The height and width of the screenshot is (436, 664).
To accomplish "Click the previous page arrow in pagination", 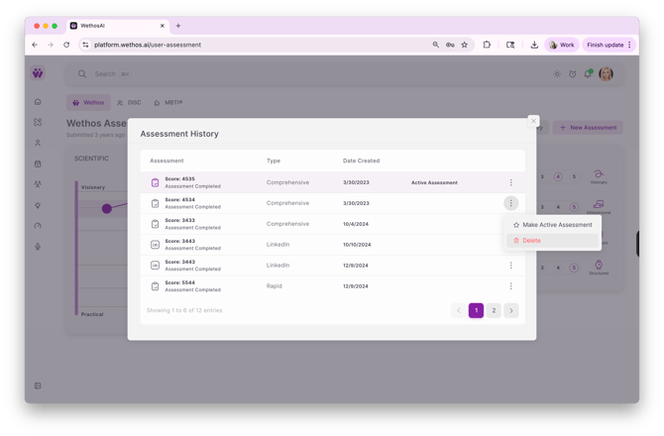I will tap(458, 310).
